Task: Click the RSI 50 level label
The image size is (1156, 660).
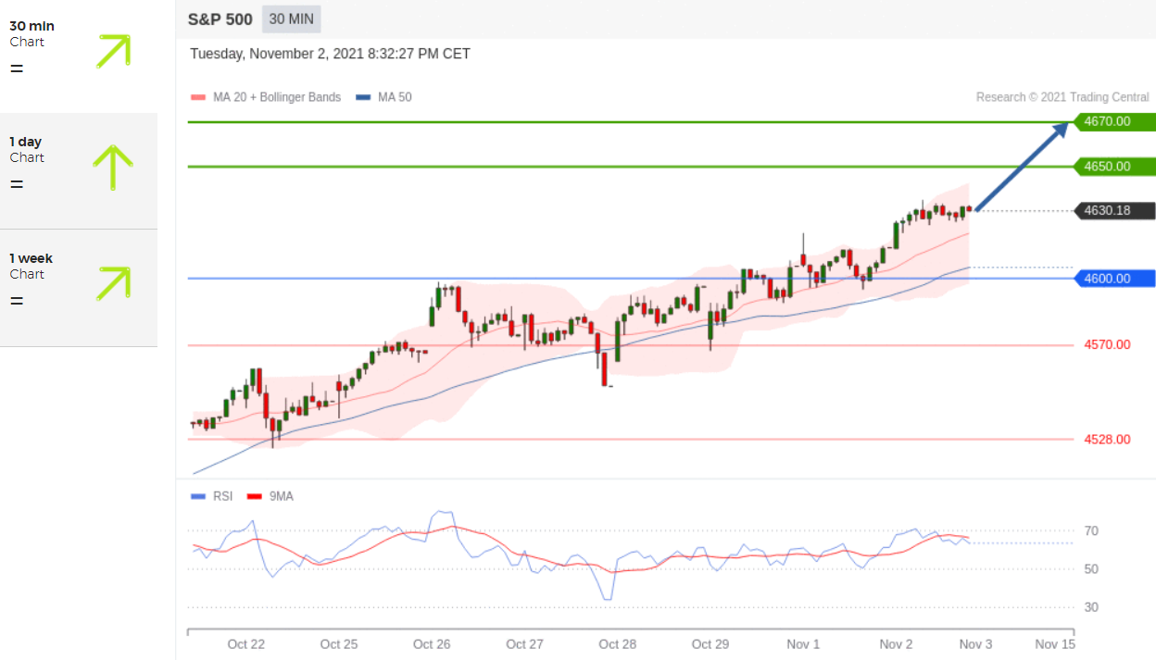Action: 1091,569
